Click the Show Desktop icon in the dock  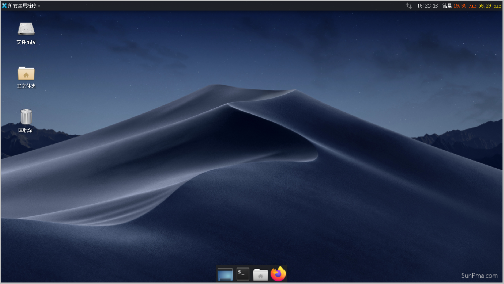(225, 274)
